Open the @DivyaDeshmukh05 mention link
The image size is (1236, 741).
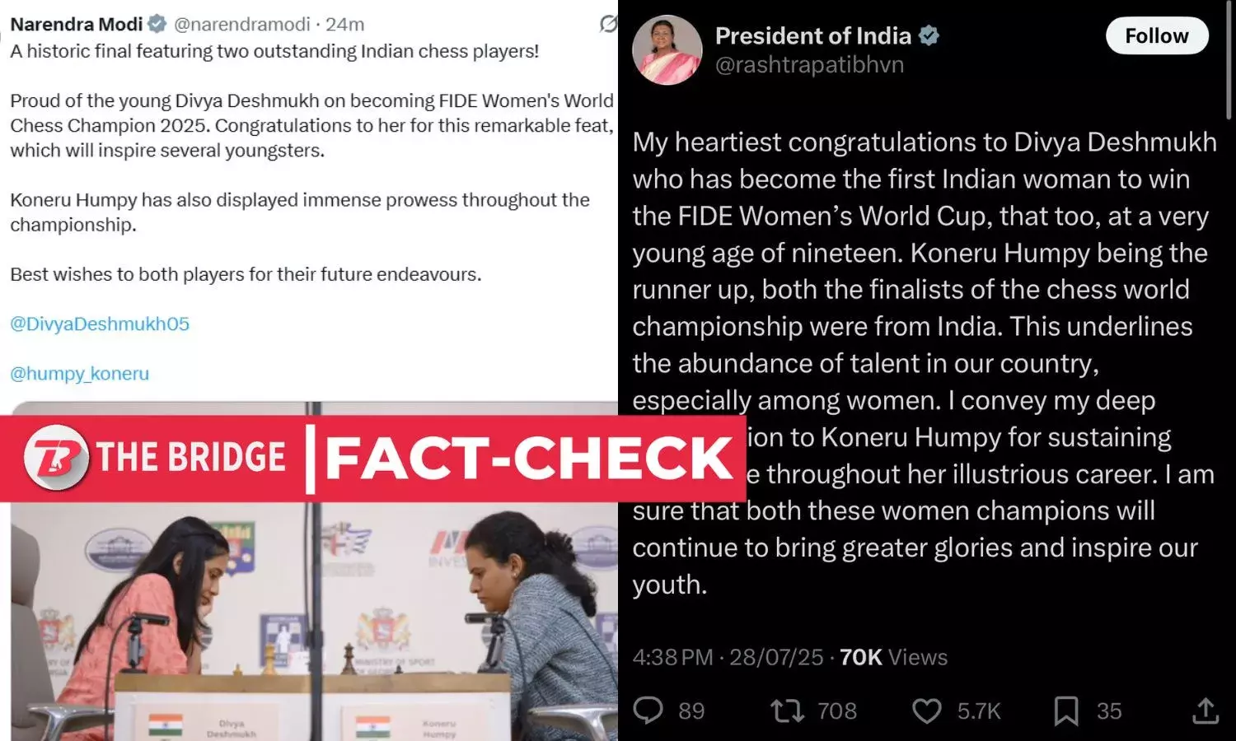point(100,324)
